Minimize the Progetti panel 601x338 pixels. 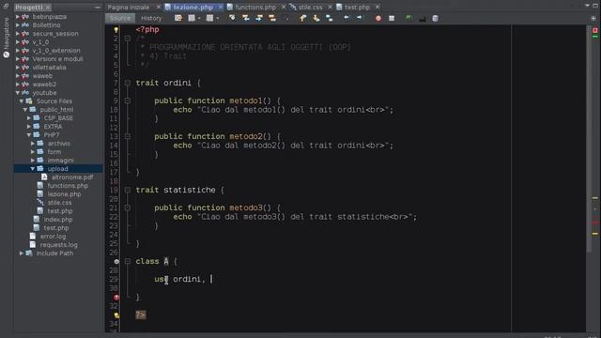click(x=98, y=8)
